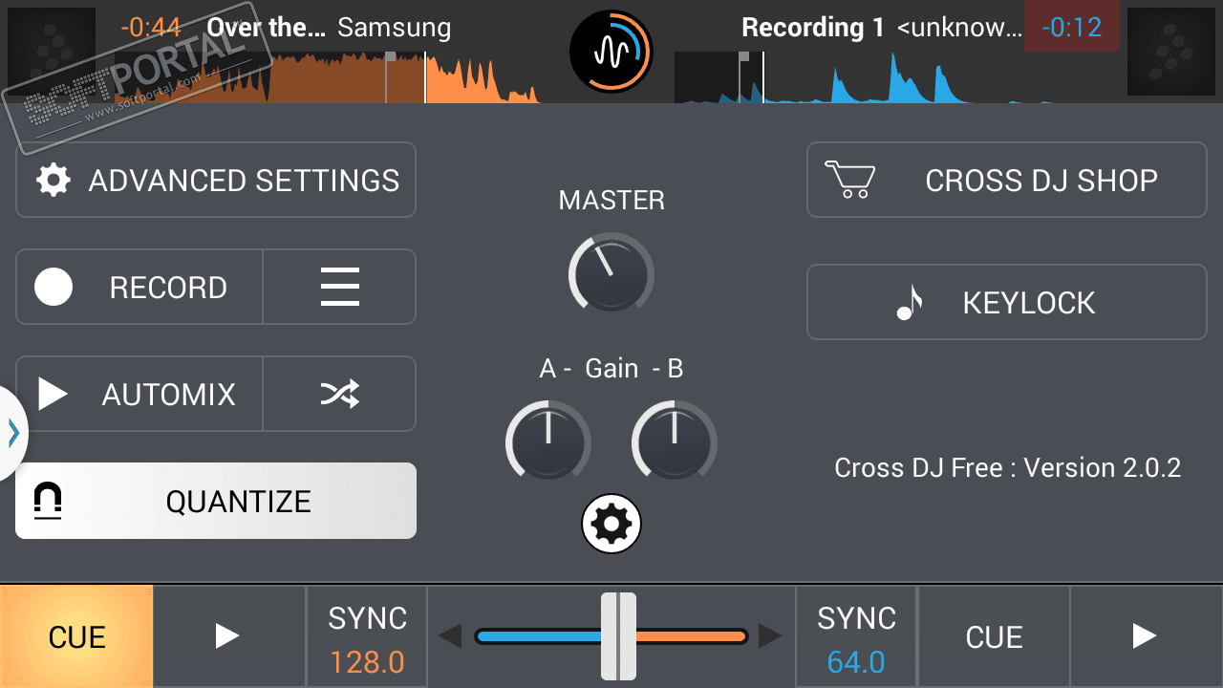Select the "Over the…" track title on deck A
Viewport: 1223px width, 688px height.
pyautogui.click(x=268, y=27)
